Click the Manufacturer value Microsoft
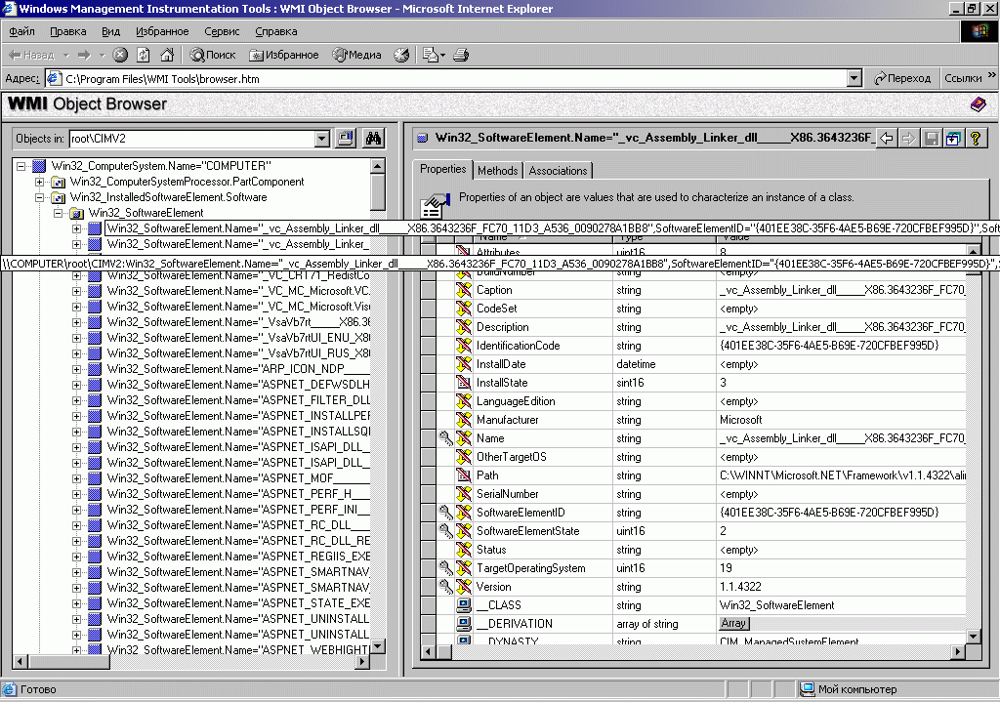 740,420
